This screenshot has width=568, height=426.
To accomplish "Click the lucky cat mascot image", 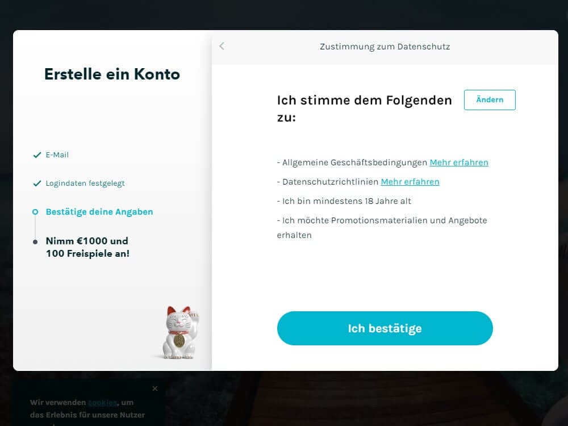I will pyautogui.click(x=180, y=332).
